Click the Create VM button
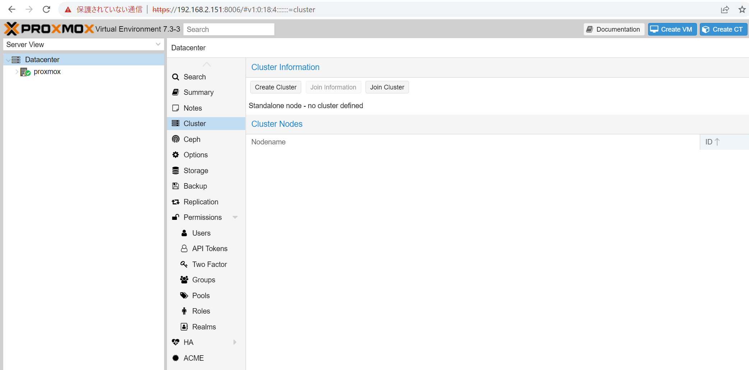 point(672,29)
